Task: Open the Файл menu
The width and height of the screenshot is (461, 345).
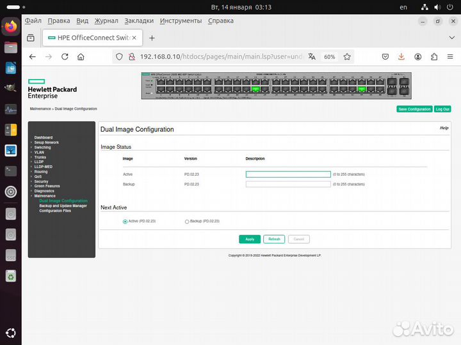Action: [x=33, y=21]
